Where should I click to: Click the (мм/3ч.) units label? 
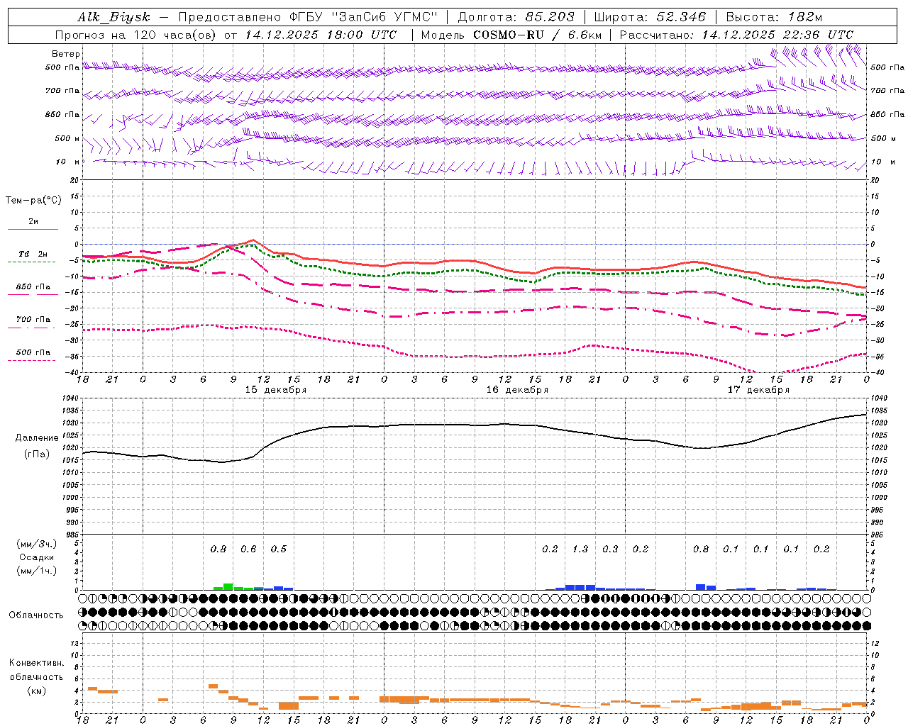pyautogui.click(x=37, y=544)
